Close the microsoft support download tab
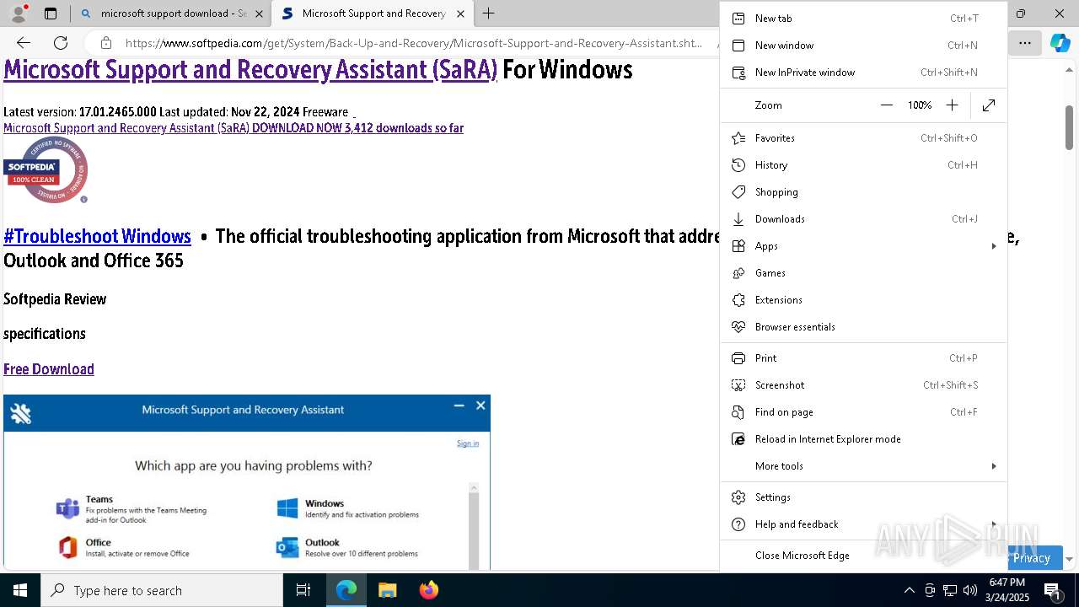 point(259,13)
